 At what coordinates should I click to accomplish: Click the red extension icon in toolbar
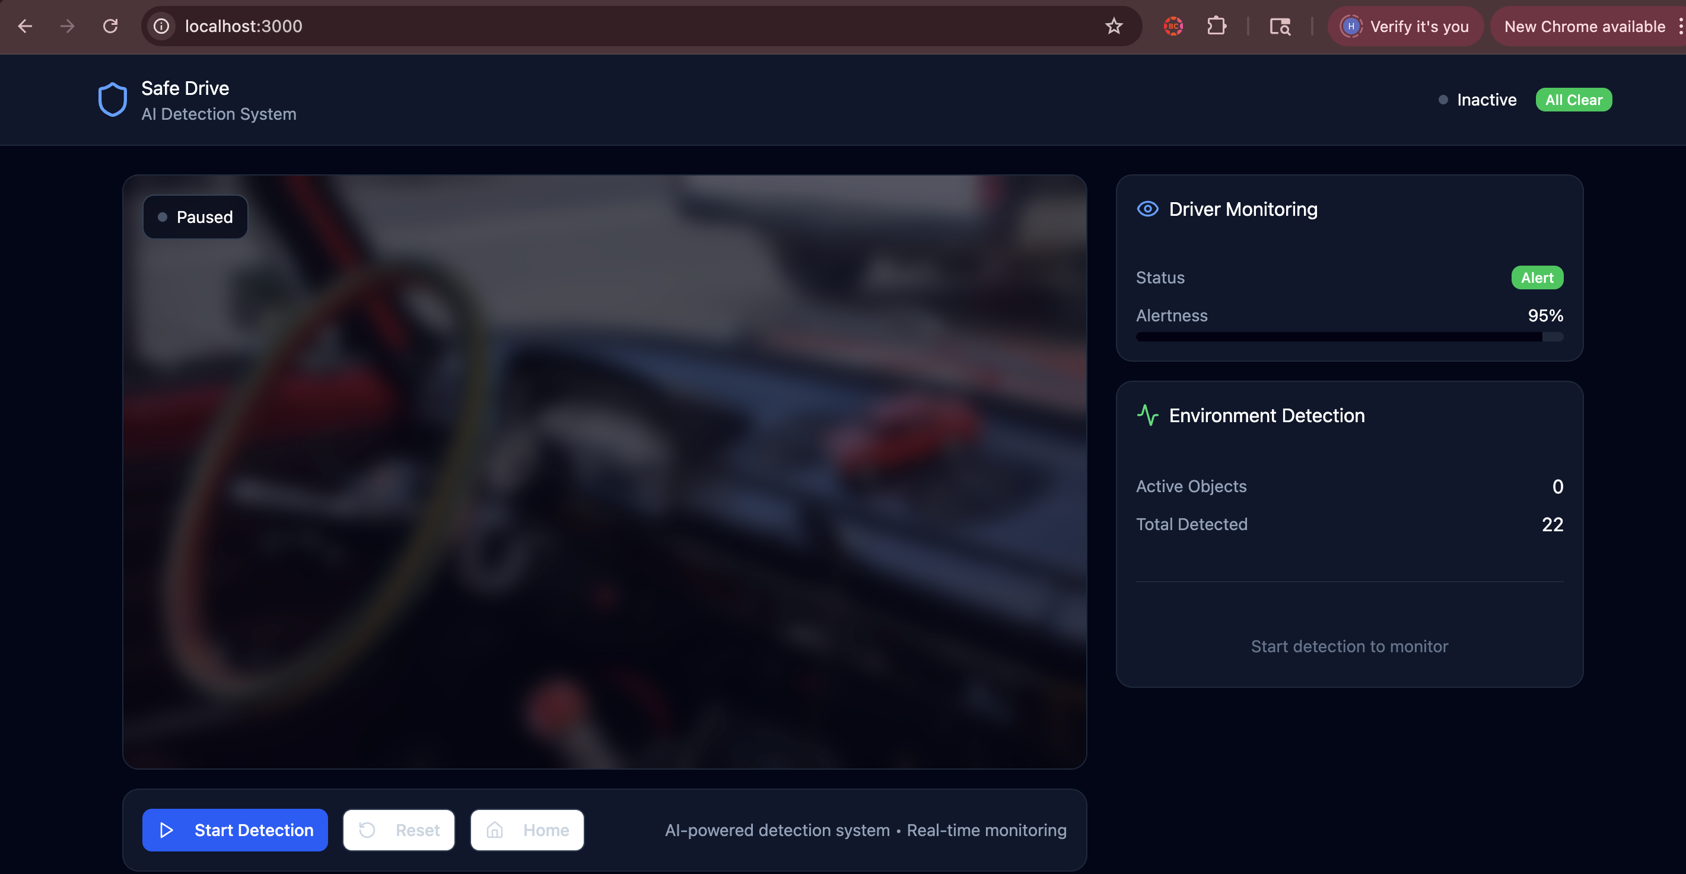pyautogui.click(x=1173, y=26)
